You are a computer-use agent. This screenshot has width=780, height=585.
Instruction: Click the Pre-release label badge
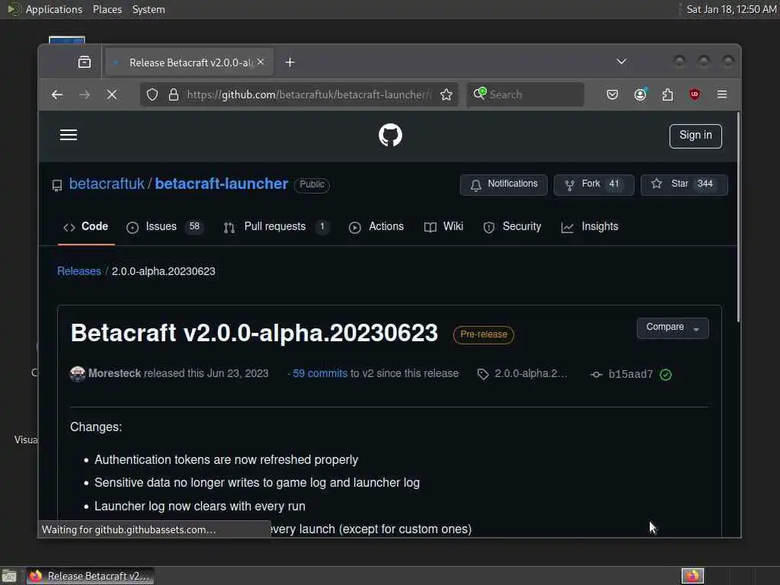click(x=484, y=335)
